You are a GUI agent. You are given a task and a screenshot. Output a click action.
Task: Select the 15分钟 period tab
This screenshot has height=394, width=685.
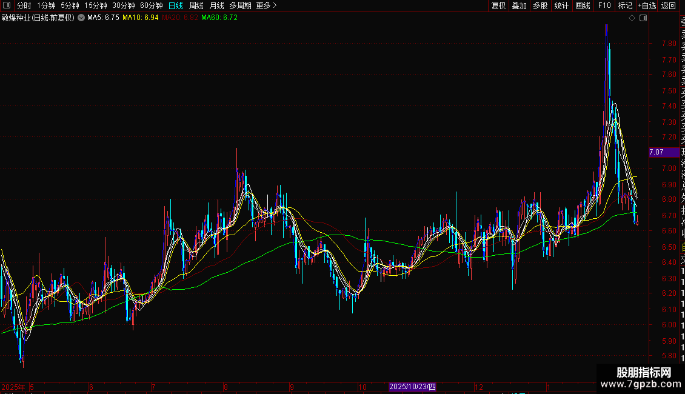point(96,5)
